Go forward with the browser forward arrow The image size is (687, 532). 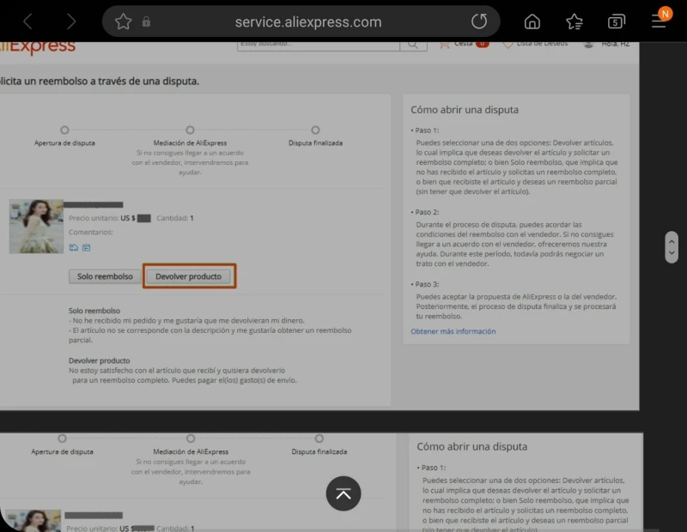pos(71,21)
